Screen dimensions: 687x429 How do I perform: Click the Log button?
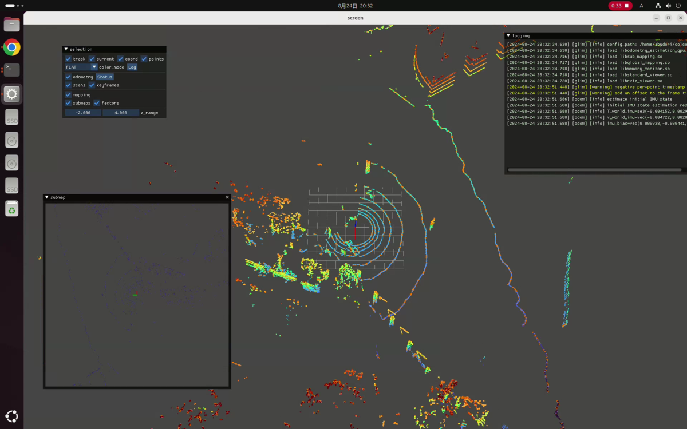coord(132,67)
